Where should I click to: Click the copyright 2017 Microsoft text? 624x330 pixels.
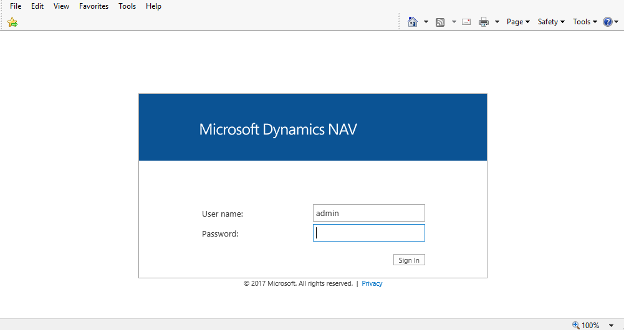pyautogui.click(x=299, y=283)
